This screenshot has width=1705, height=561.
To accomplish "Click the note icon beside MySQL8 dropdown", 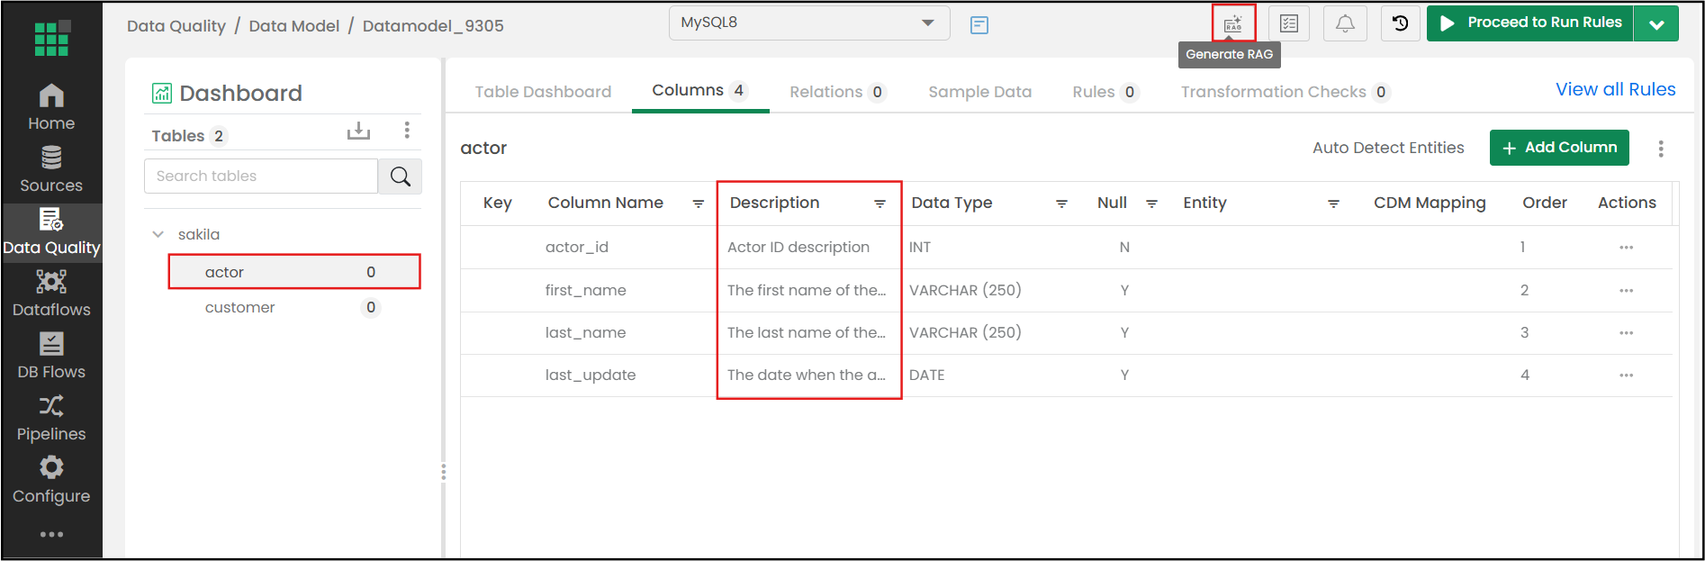I will click(x=979, y=25).
